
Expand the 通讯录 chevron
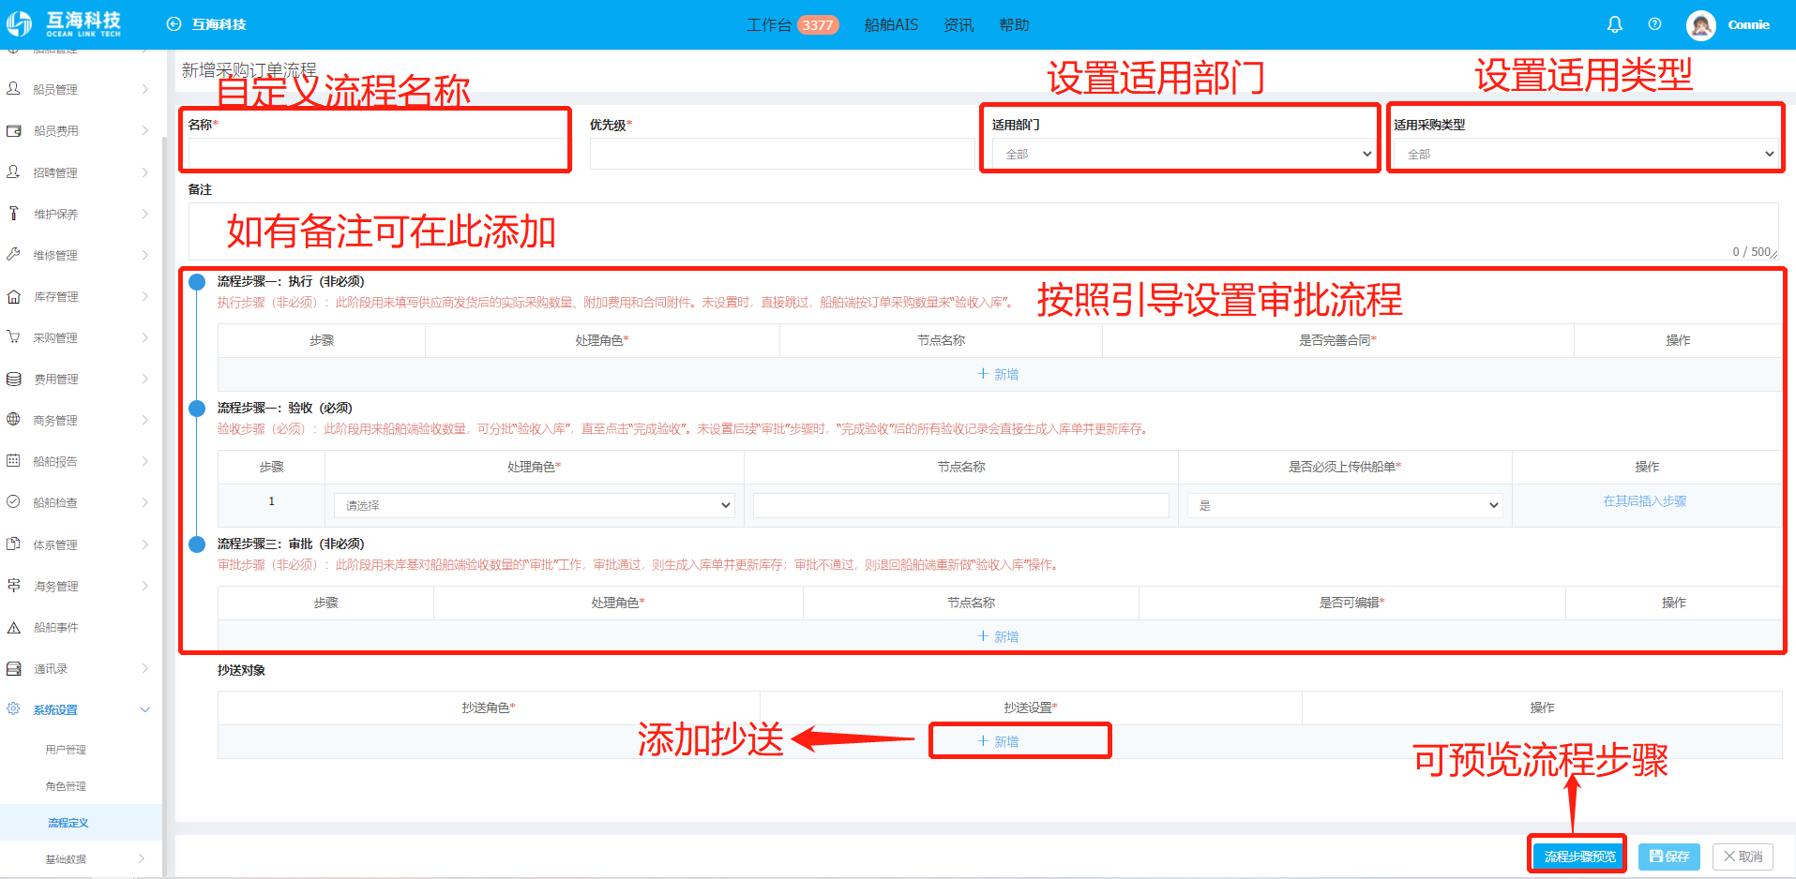coord(145,668)
